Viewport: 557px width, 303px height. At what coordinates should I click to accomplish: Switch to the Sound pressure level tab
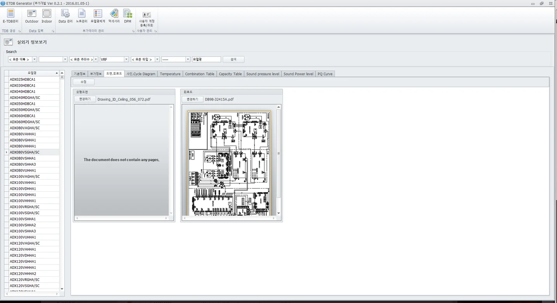click(x=263, y=74)
